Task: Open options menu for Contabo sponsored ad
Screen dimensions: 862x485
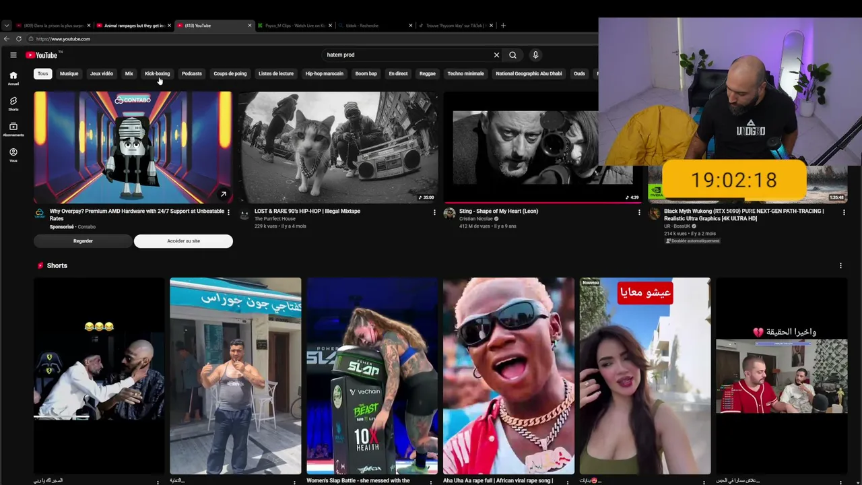Action: (228, 212)
